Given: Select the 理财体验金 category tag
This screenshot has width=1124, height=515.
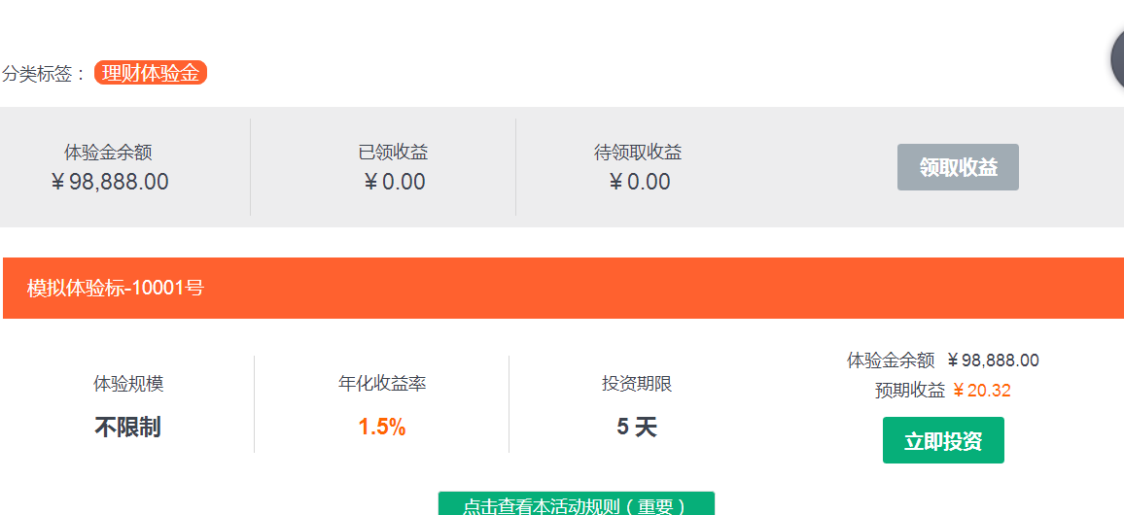Looking at the screenshot, I should [151, 73].
